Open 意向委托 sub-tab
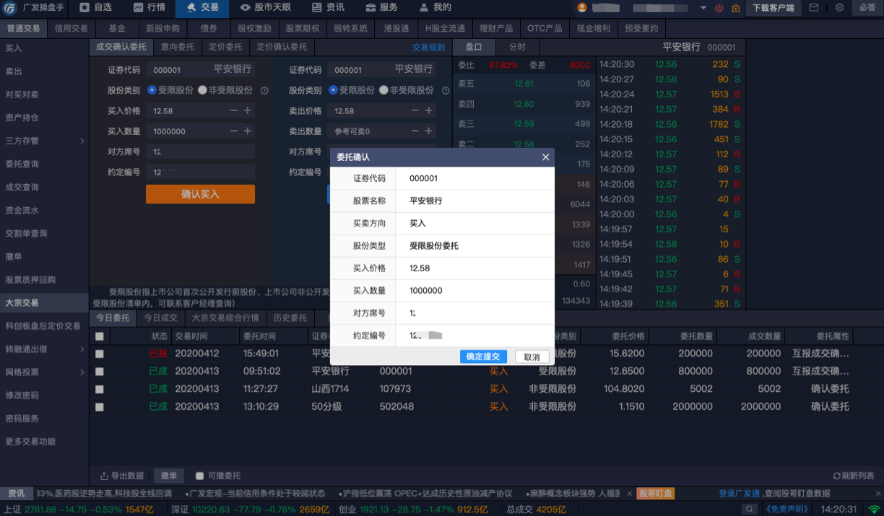Viewport: 884px width, 516px height. click(x=177, y=47)
